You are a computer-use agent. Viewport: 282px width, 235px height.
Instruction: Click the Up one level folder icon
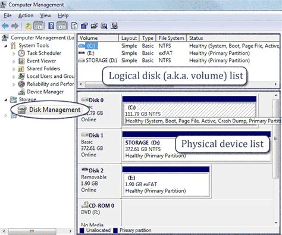(28, 26)
